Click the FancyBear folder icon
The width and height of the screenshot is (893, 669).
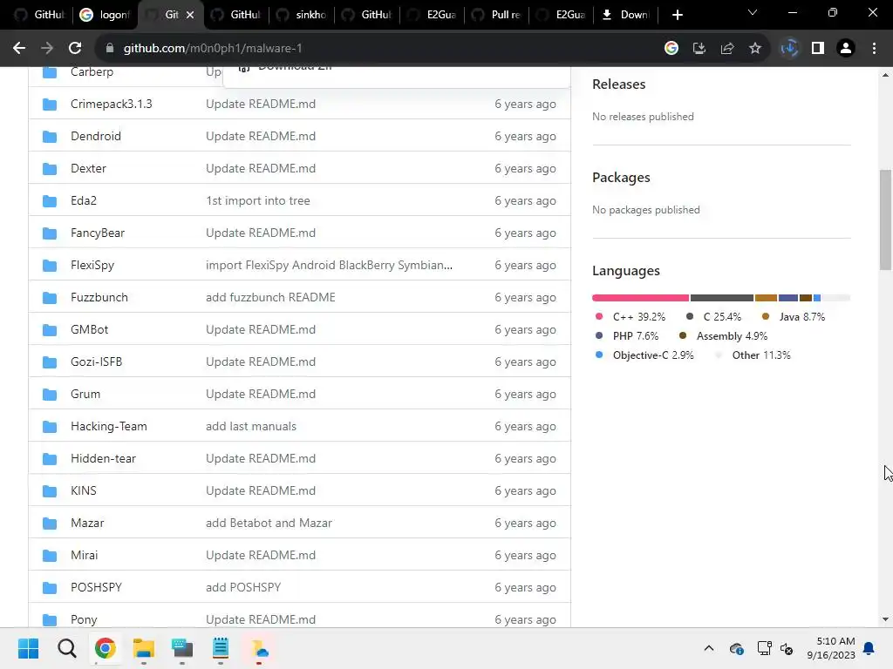(x=50, y=233)
